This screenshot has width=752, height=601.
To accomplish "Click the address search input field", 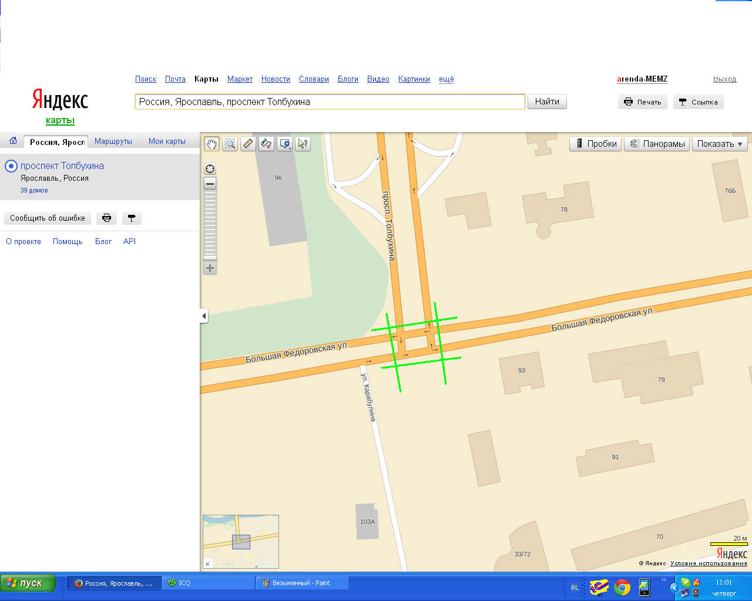I will point(330,102).
